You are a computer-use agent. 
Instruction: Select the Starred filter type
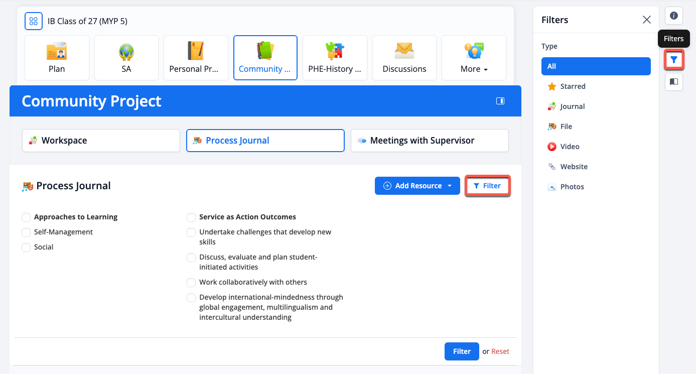573,86
